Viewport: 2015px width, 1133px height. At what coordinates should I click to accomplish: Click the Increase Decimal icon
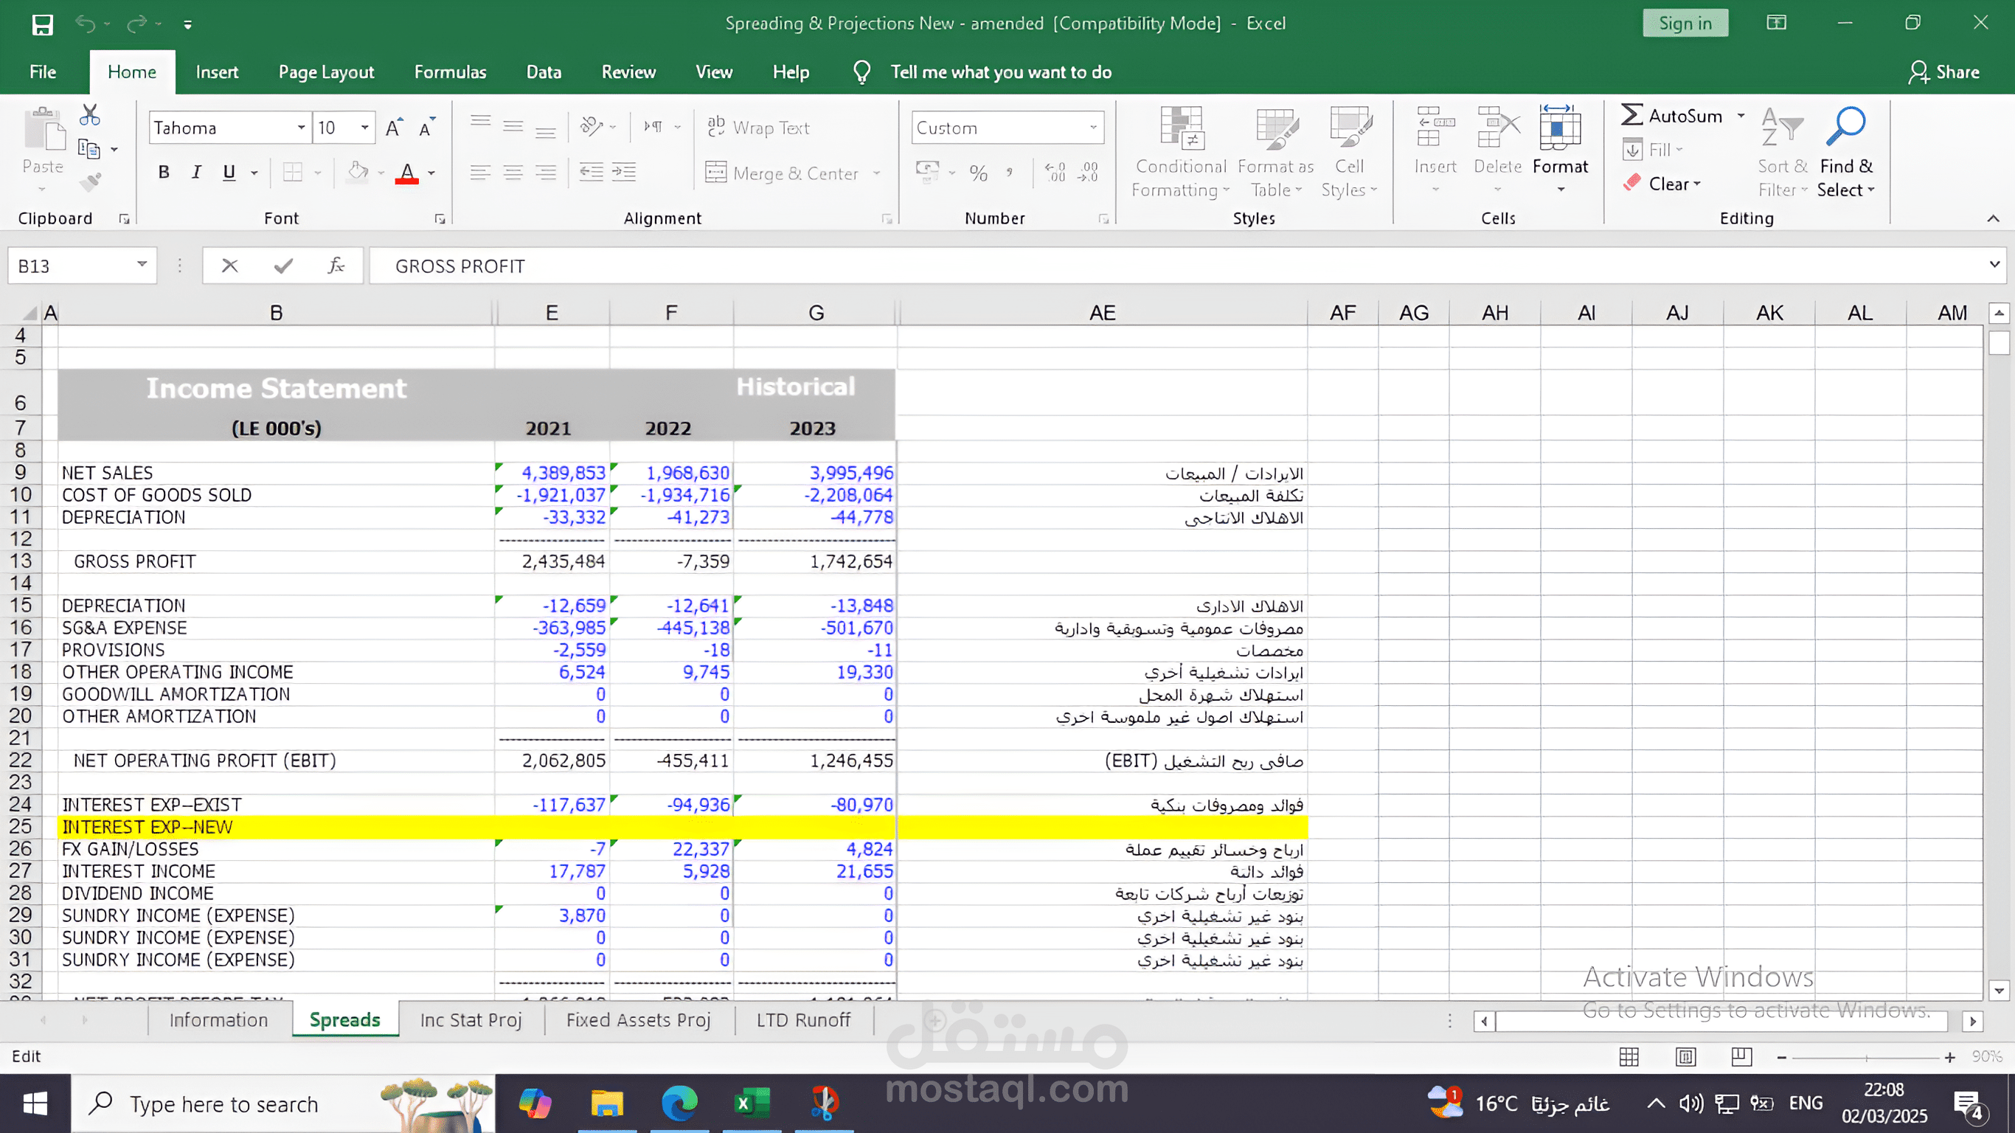click(1055, 172)
